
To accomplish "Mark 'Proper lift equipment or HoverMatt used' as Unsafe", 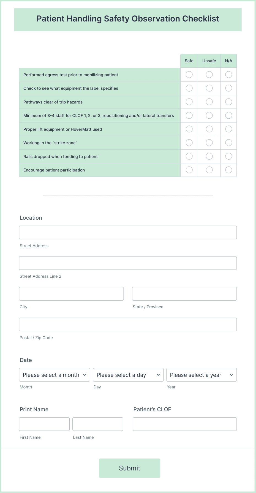I will (209, 129).
